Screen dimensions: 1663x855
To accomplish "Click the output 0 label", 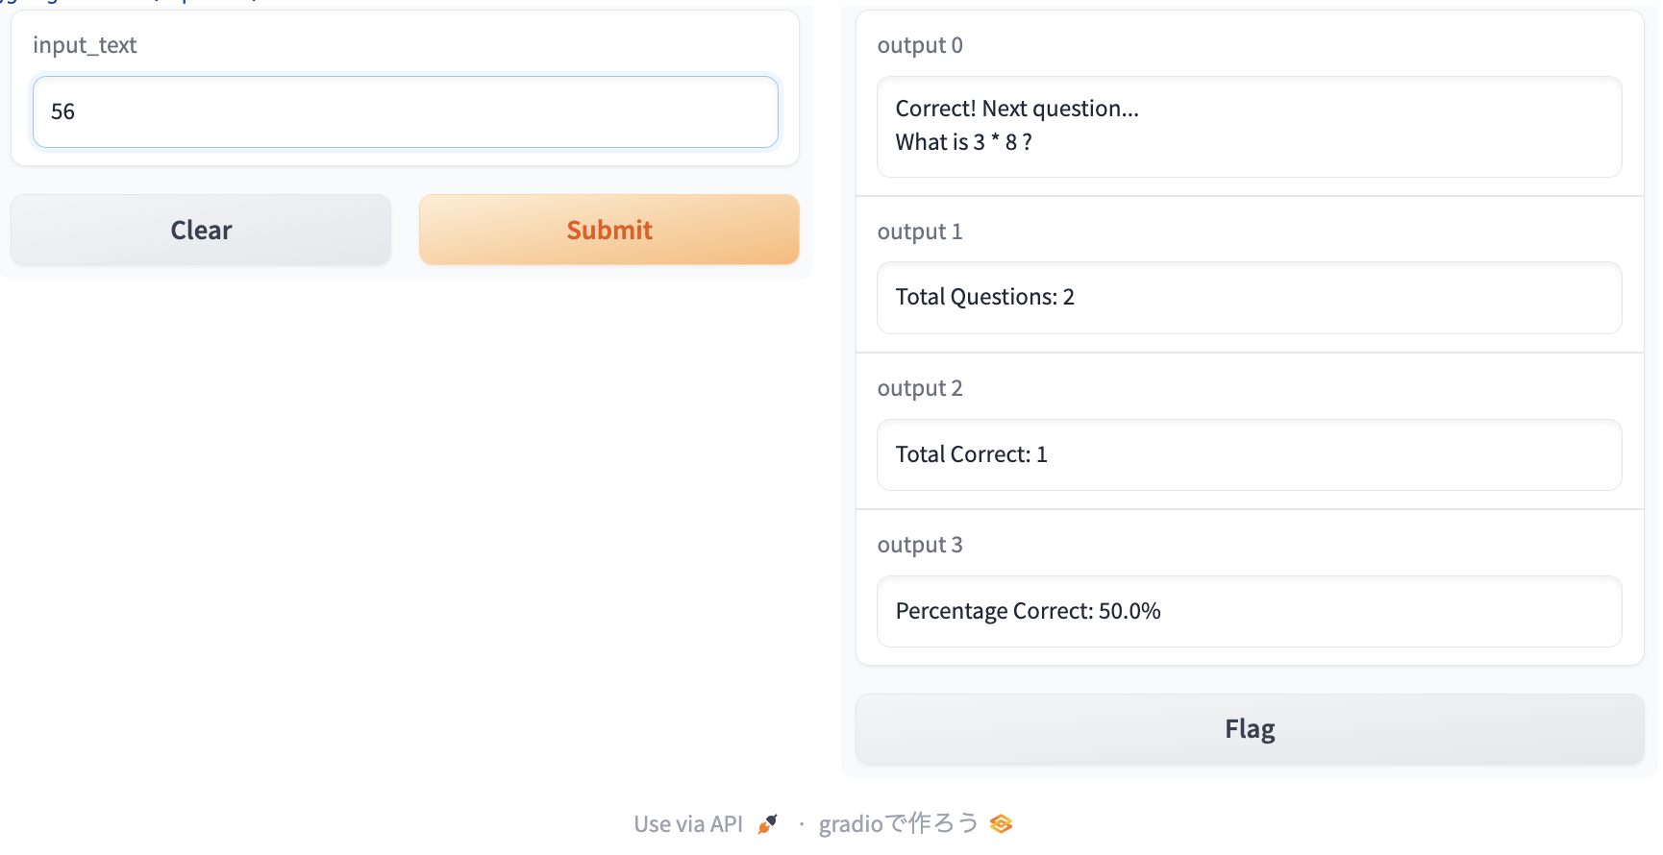I will (x=920, y=45).
